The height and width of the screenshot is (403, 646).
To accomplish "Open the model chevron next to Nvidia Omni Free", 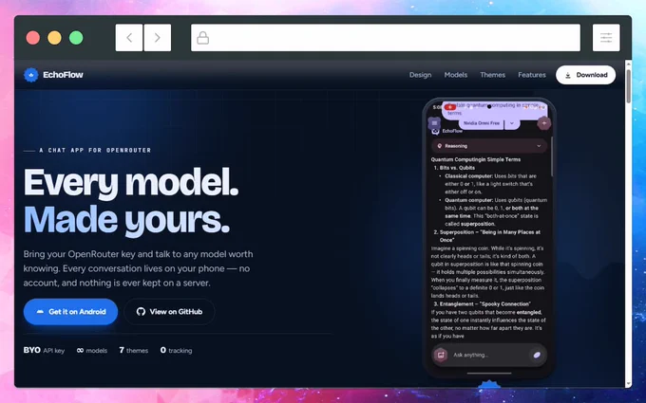I will click(x=512, y=123).
